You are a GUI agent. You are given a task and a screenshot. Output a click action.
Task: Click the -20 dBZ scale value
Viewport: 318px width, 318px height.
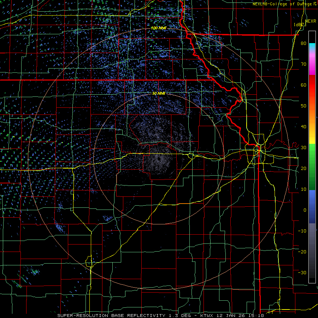coord(302,252)
